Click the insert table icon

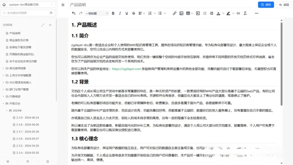point(188,13)
